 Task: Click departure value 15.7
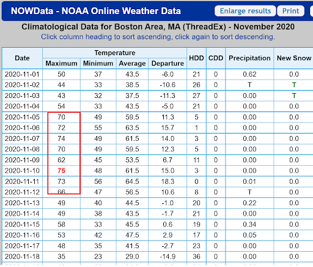(x=168, y=128)
